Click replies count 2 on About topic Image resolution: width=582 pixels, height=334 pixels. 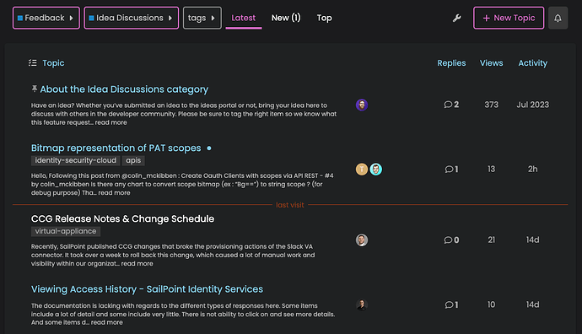click(451, 105)
